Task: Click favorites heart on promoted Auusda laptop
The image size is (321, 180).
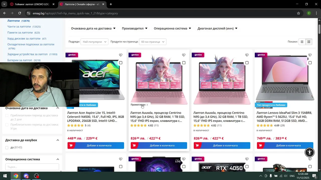Action: click(x=184, y=55)
